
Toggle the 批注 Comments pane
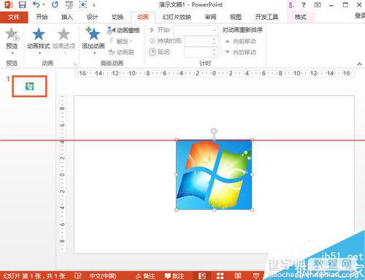174,276
